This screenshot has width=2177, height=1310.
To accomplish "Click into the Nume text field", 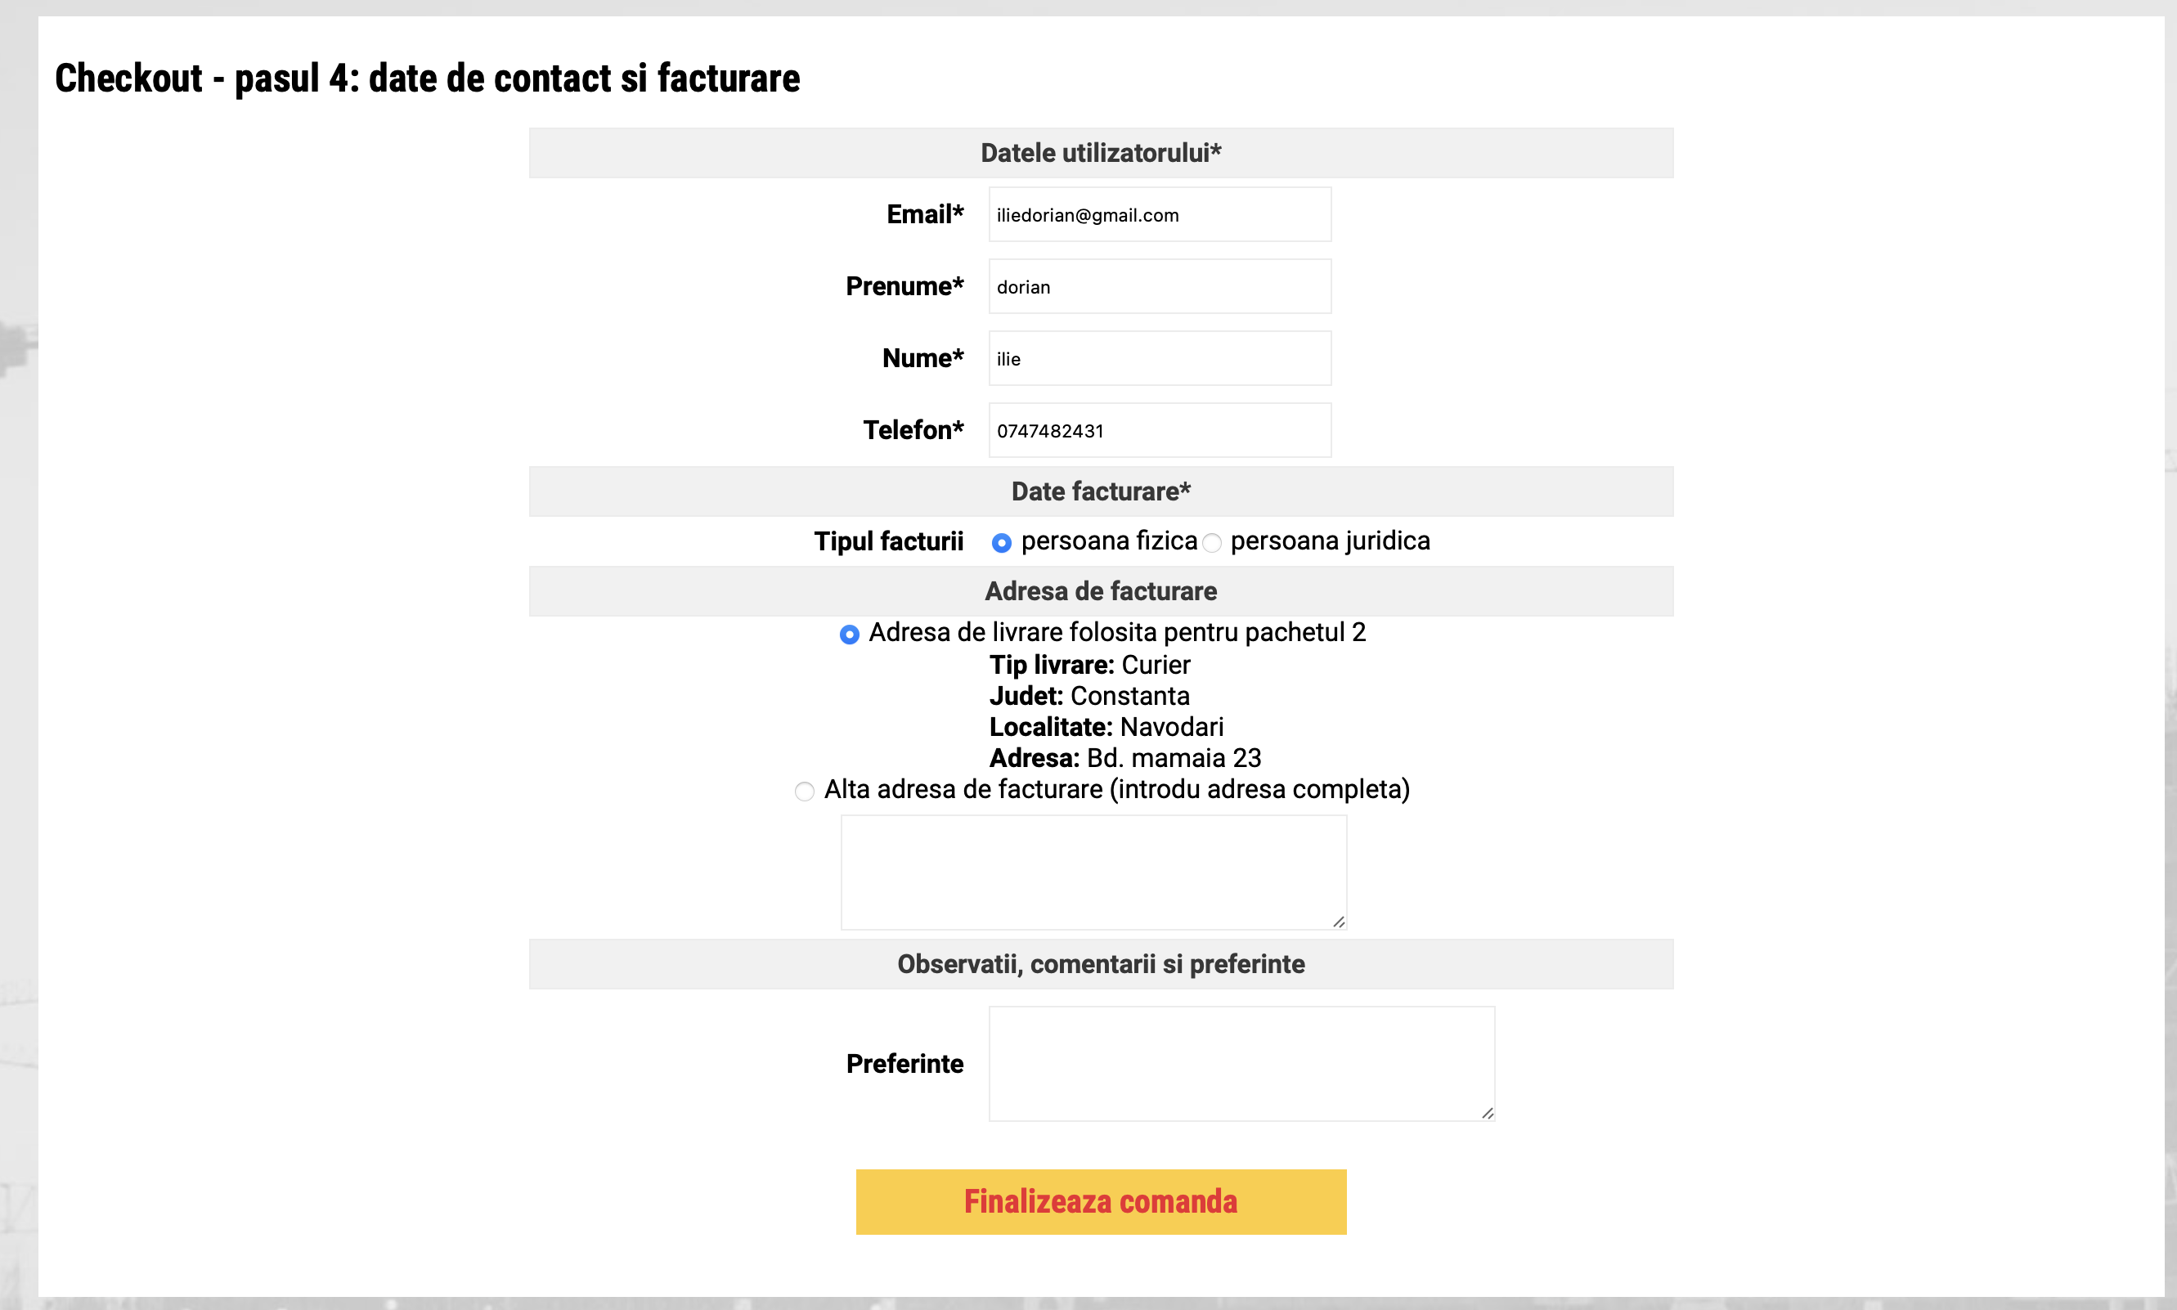I will (1159, 358).
